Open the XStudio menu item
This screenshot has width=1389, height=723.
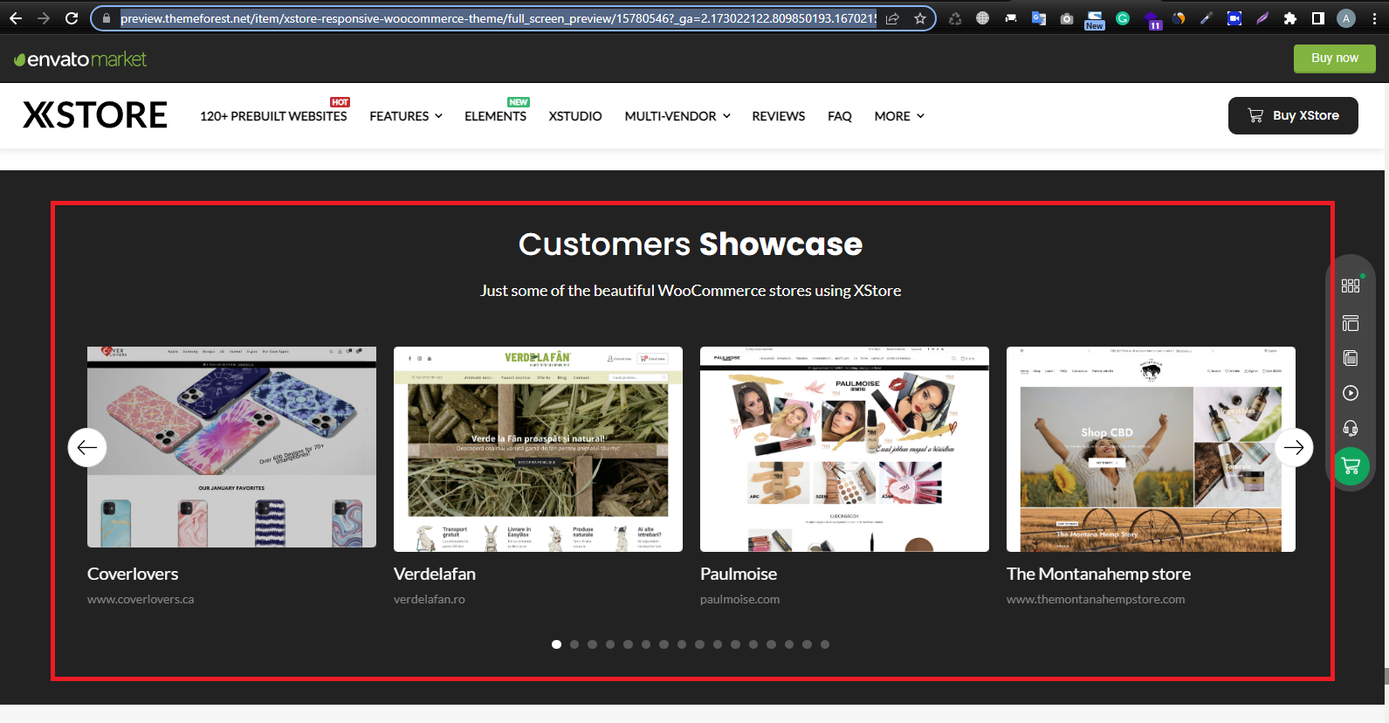575,116
